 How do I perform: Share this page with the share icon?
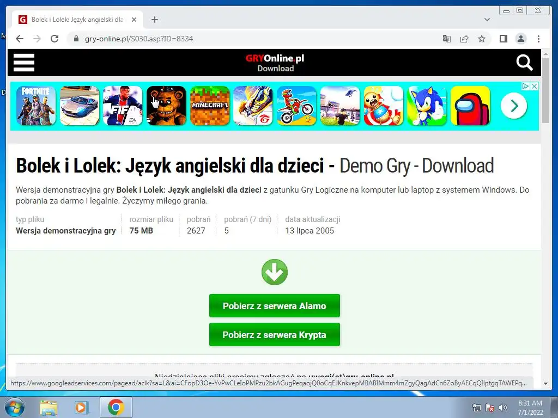[x=464, y=39]
